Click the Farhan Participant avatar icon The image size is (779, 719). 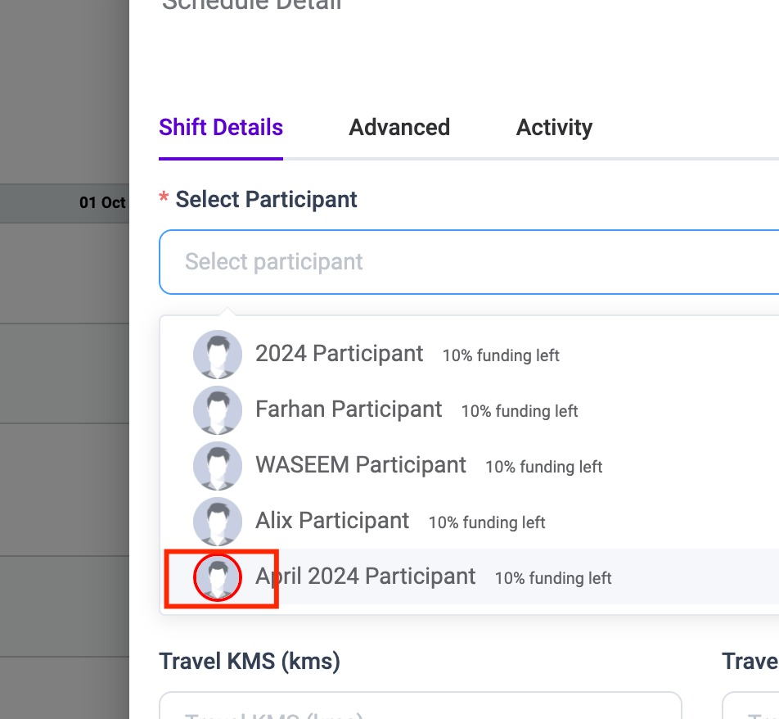(217, 410)
